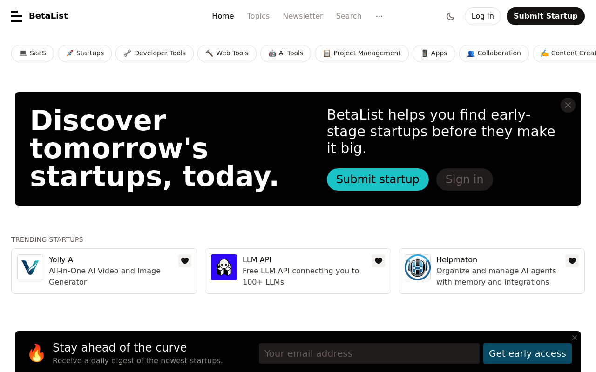This screenshot has width=596, height=372.
Task: Open the Topics menu item
Action: 258,16
